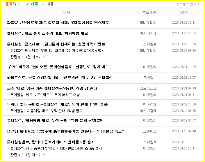The height and width of the screenshot is (162, 205).
Task: Open article 제로 소주 새로 롯데 어워즈 대상
Action: click(x=45, y=95)
